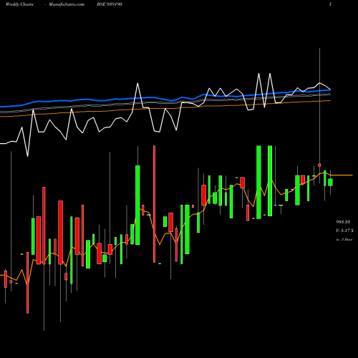Click the last price value near right edge
358x358 pixels.
[343, 222]
